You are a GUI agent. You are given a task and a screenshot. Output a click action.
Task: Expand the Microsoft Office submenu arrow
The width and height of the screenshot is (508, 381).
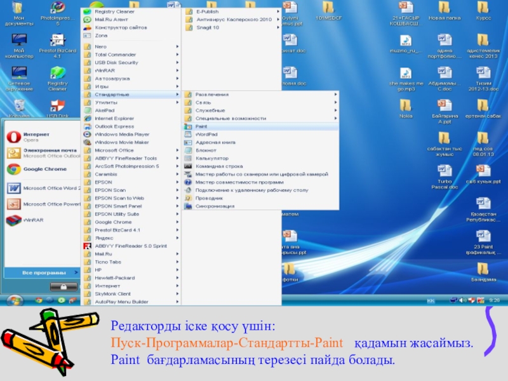pyautogui.click(x=177, y=150)
